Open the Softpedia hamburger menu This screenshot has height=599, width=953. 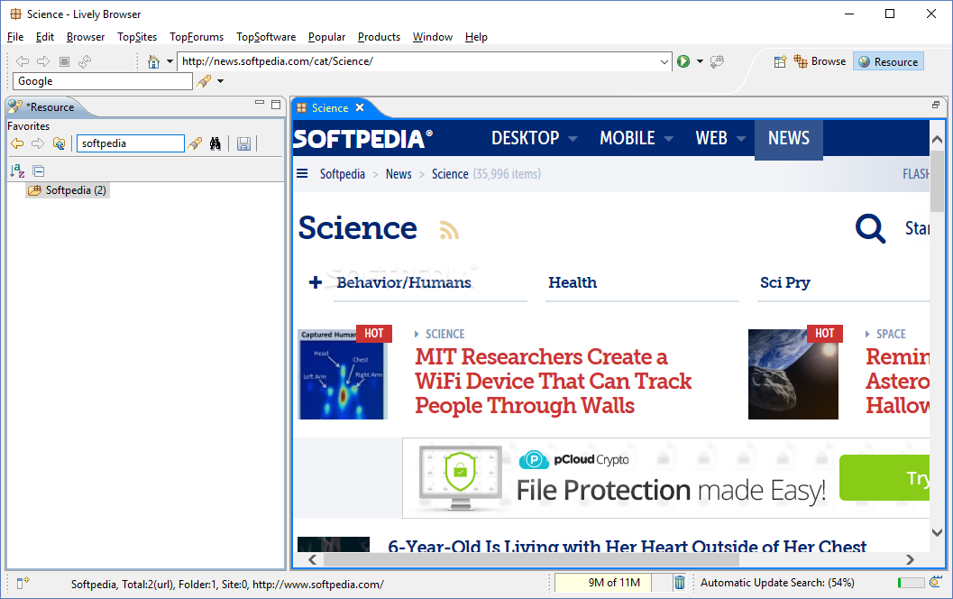pos(302,174)
